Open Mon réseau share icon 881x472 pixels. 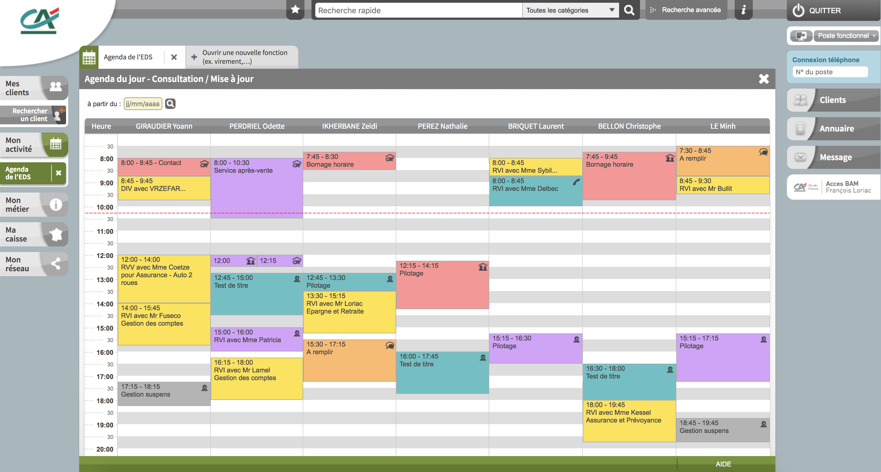55,264
